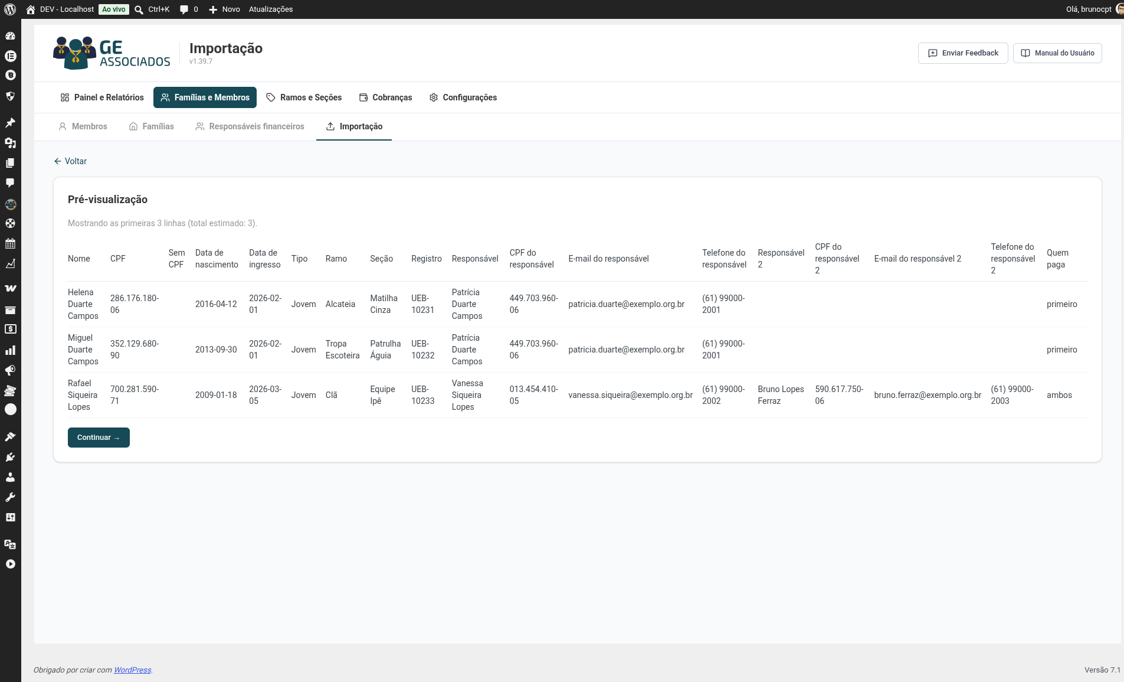Open Users icon in sidebar
Image resolution: width=1124 pixels, height=682 pixels.
point(10,477)
